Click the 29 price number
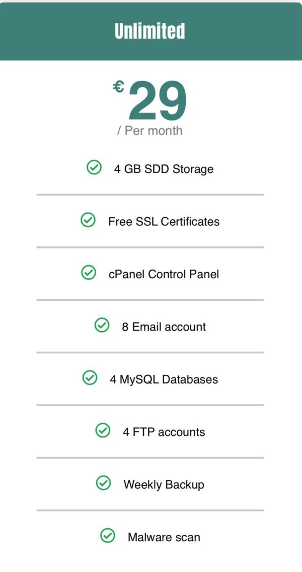The width and height of the screenshot is (302, 572). coord(158,101)
